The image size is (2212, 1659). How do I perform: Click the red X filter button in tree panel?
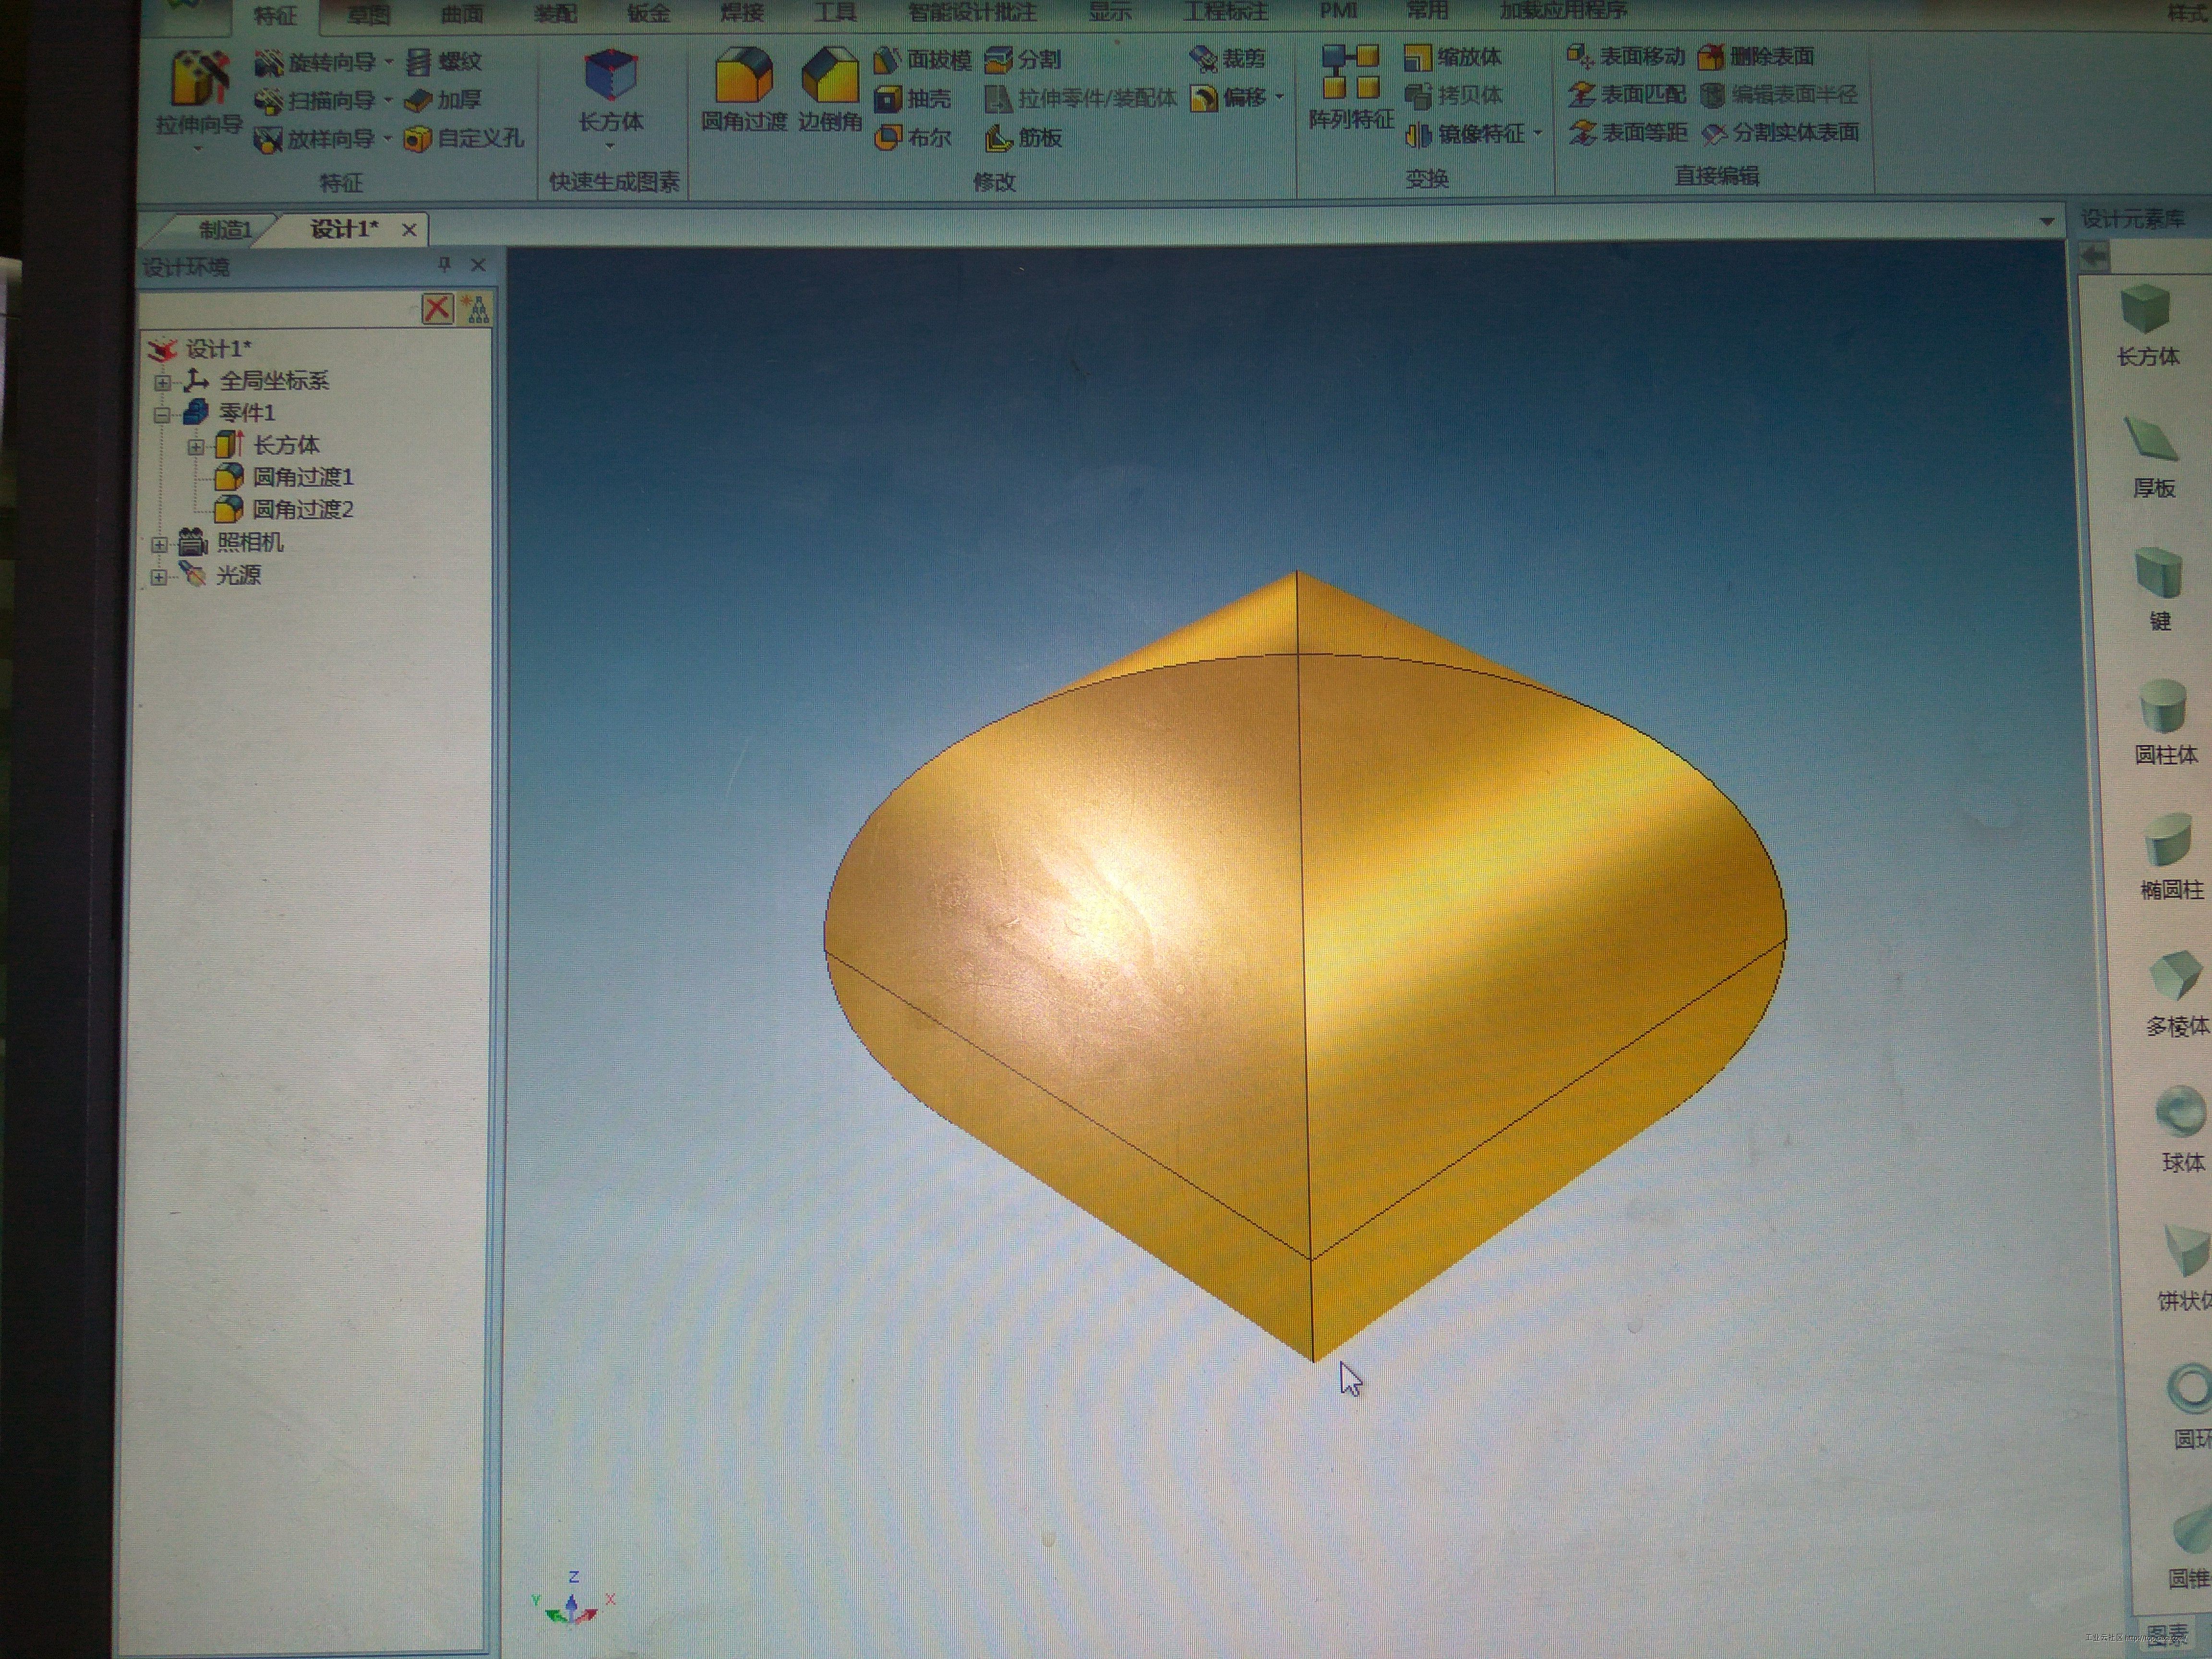437,308
